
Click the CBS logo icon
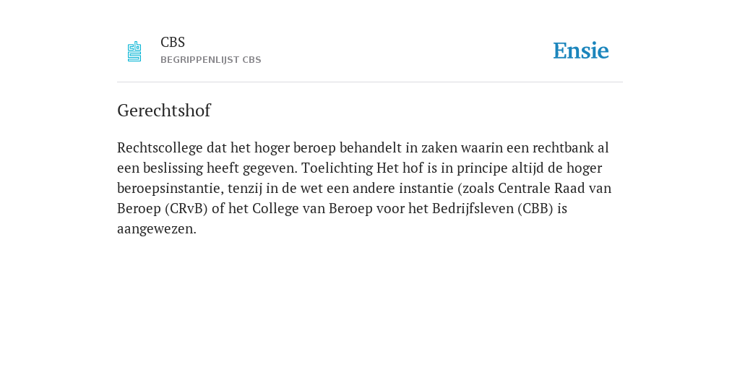pyautogui.click(x=134, y=51)
